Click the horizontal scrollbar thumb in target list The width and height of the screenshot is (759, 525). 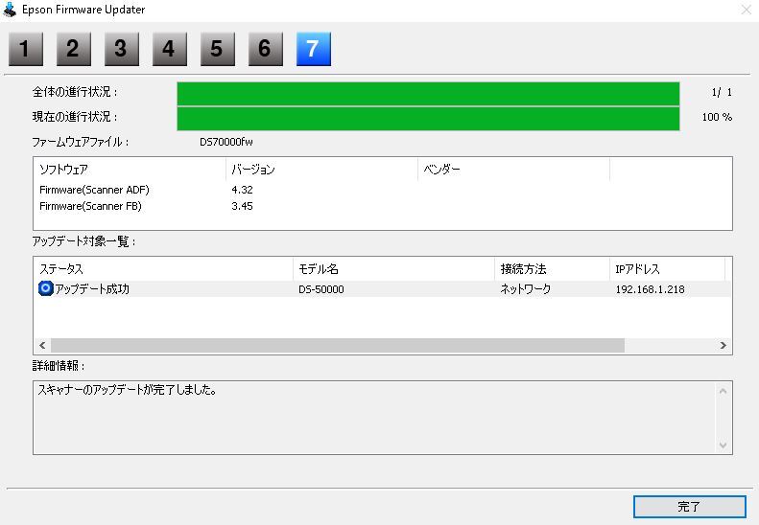pyautogui.click(x=338, y=345)
